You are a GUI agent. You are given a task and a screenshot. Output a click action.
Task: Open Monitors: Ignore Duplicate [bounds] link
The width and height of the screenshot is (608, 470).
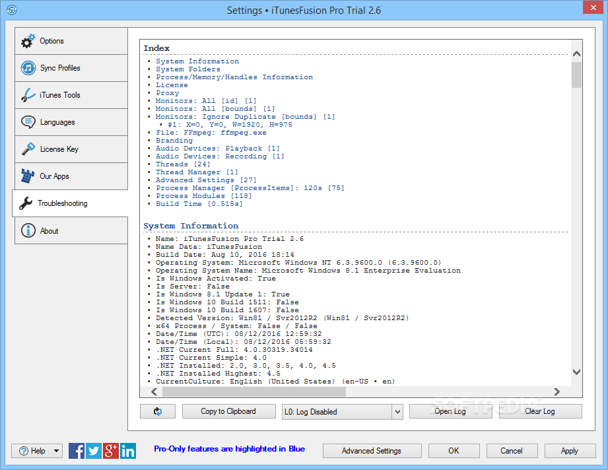tap(246, 117)
